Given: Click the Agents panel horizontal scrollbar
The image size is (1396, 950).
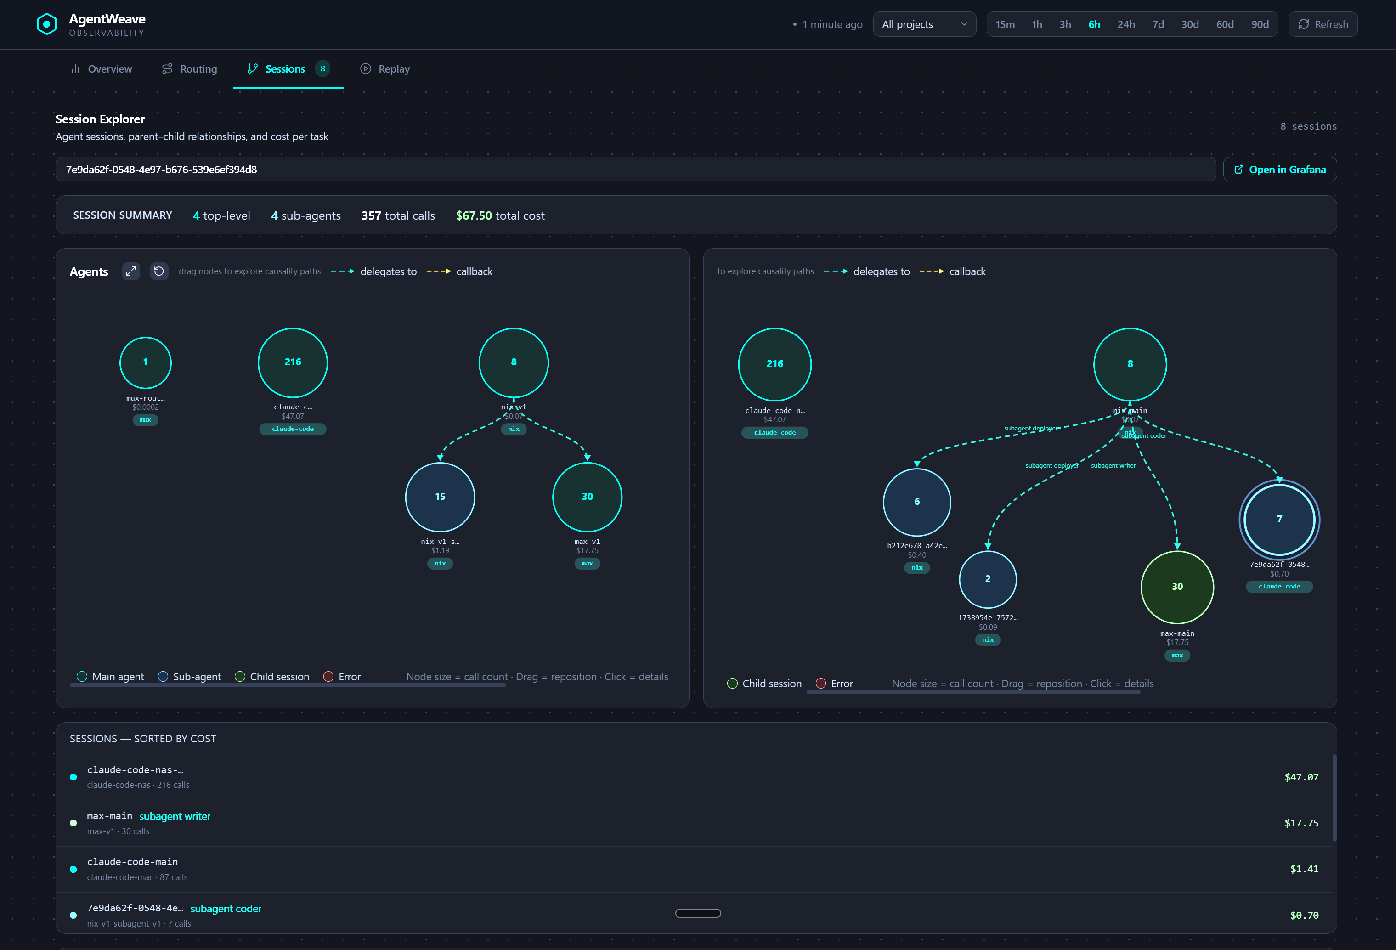Looking at the screenshot, I should [x=288, y=685].
